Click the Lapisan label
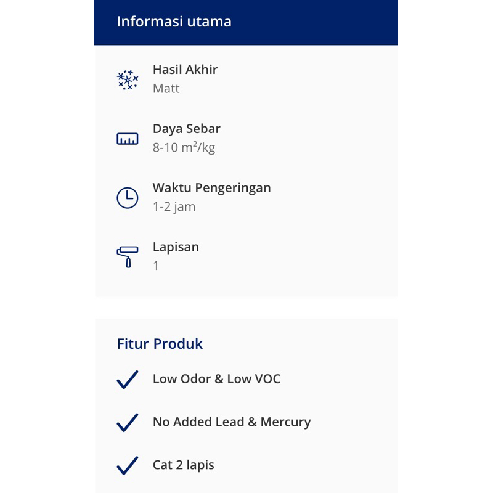 click(x=176, y=247)
